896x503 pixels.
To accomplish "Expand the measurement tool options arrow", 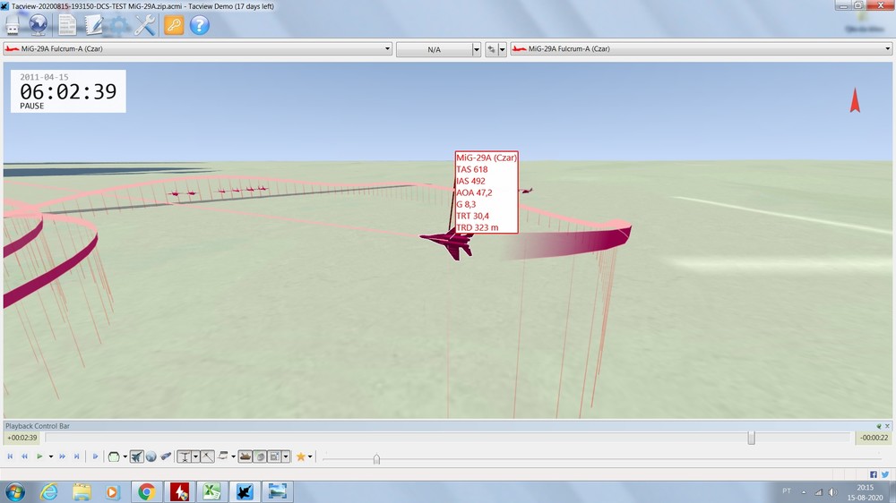I will coord(195,456).
